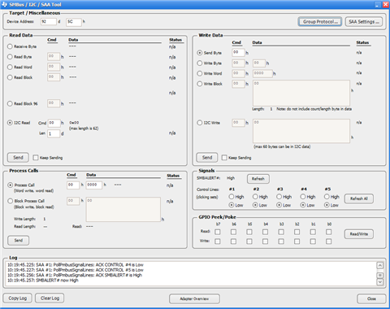
Task: Click the Refresh All button
Action: tap(359, 198)
